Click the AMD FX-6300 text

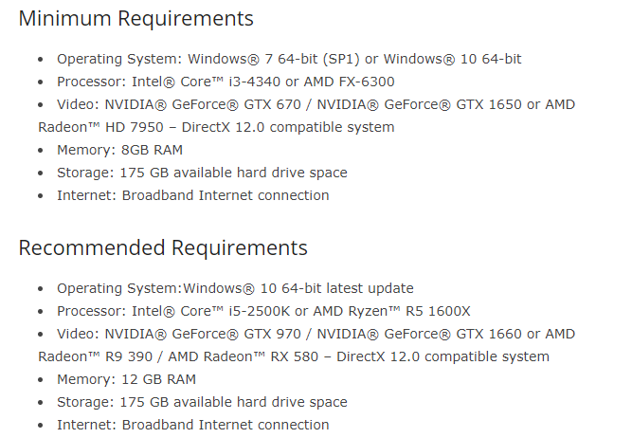(x=349, y=82)
